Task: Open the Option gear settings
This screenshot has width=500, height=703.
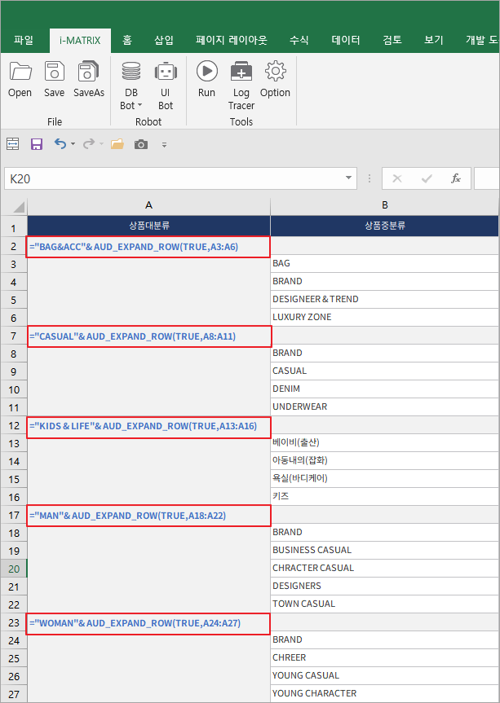Action: pos(275,80)
